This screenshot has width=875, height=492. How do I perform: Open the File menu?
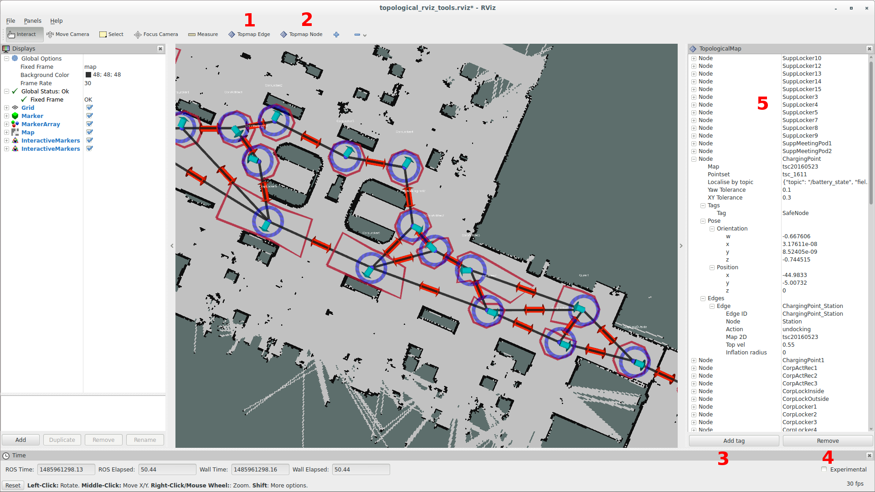[10, 21]
